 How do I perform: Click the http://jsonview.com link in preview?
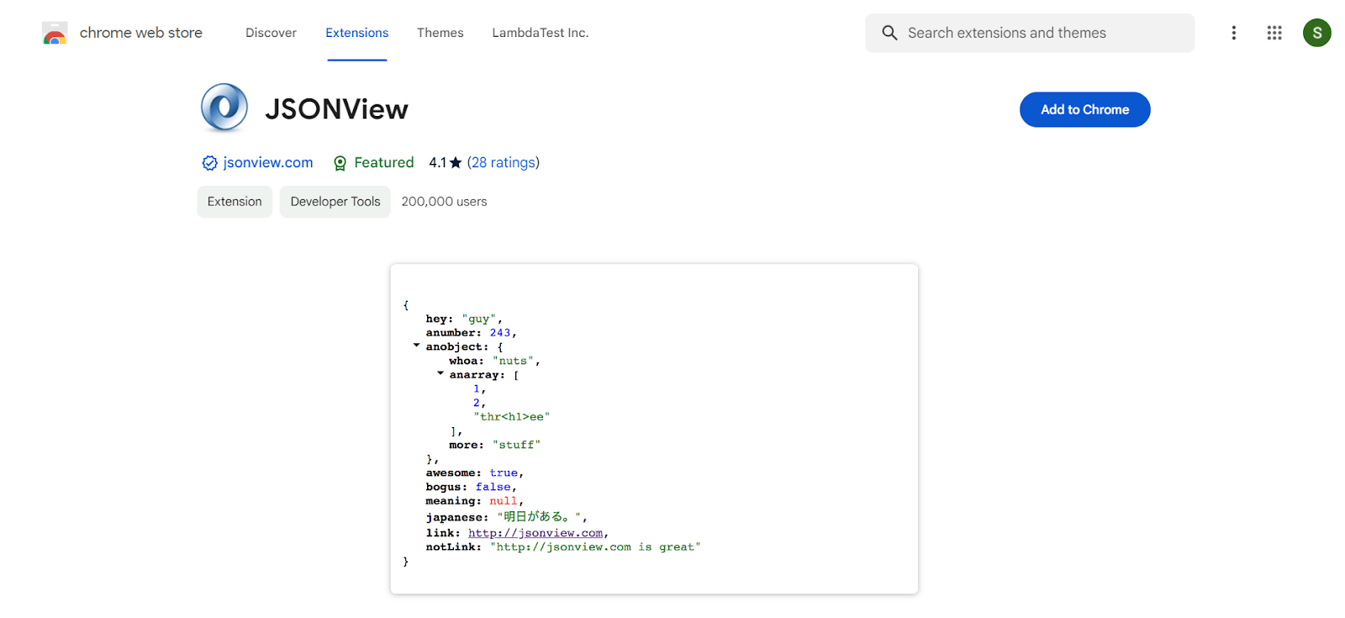point(535,533)
